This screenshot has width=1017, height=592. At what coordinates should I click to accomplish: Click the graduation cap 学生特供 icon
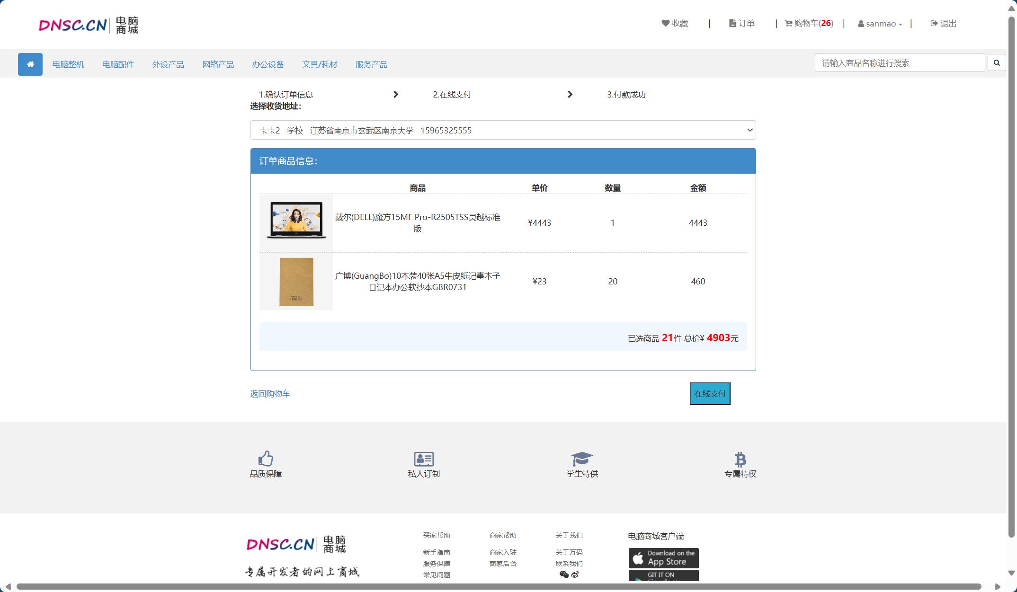(582, 459)
